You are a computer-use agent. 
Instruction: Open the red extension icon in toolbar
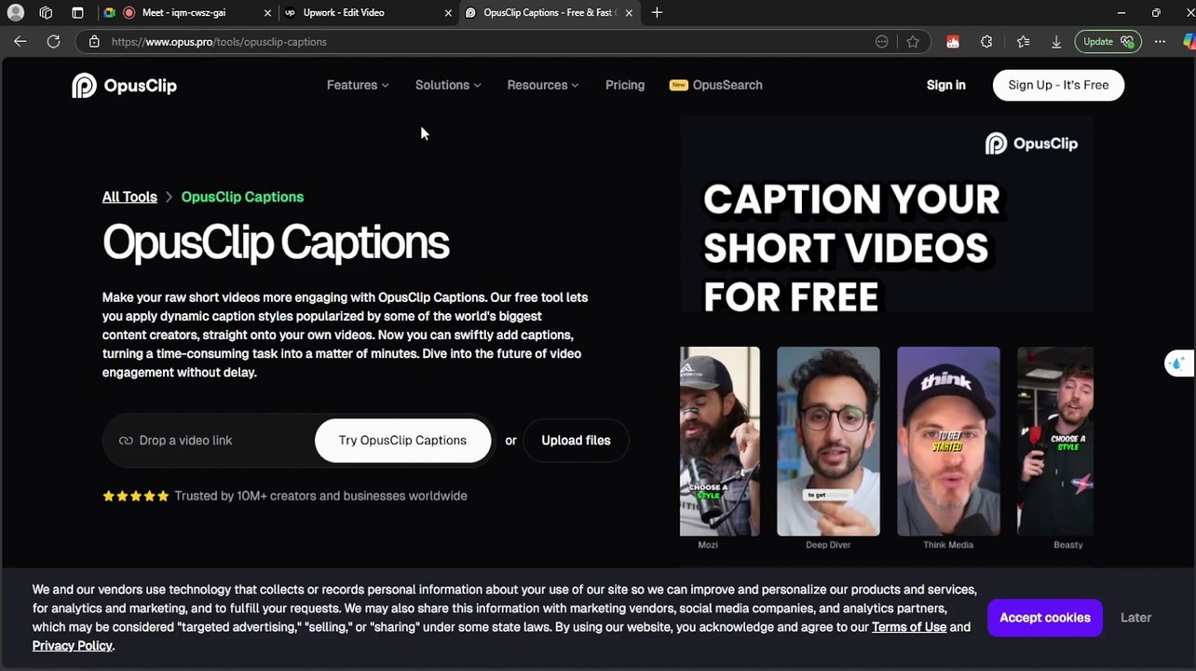[x=952, y=42]
